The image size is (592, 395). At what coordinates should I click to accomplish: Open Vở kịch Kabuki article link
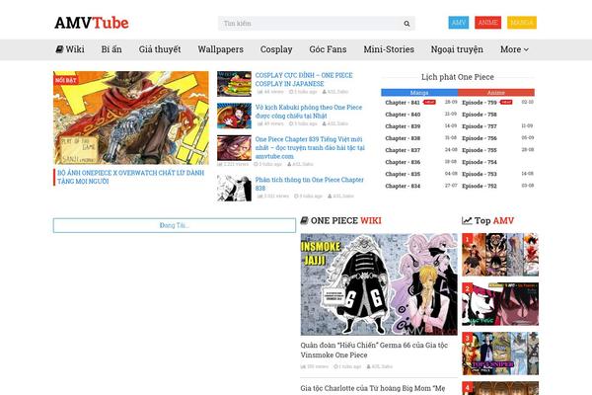[309, 112]
